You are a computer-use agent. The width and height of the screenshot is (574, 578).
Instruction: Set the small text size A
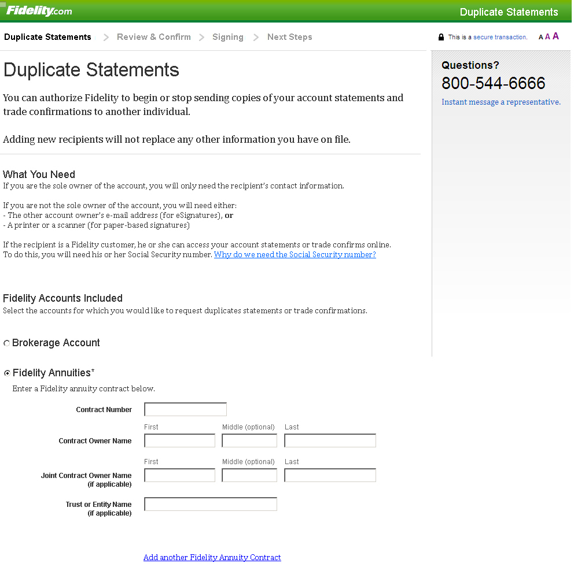[541, 37]
